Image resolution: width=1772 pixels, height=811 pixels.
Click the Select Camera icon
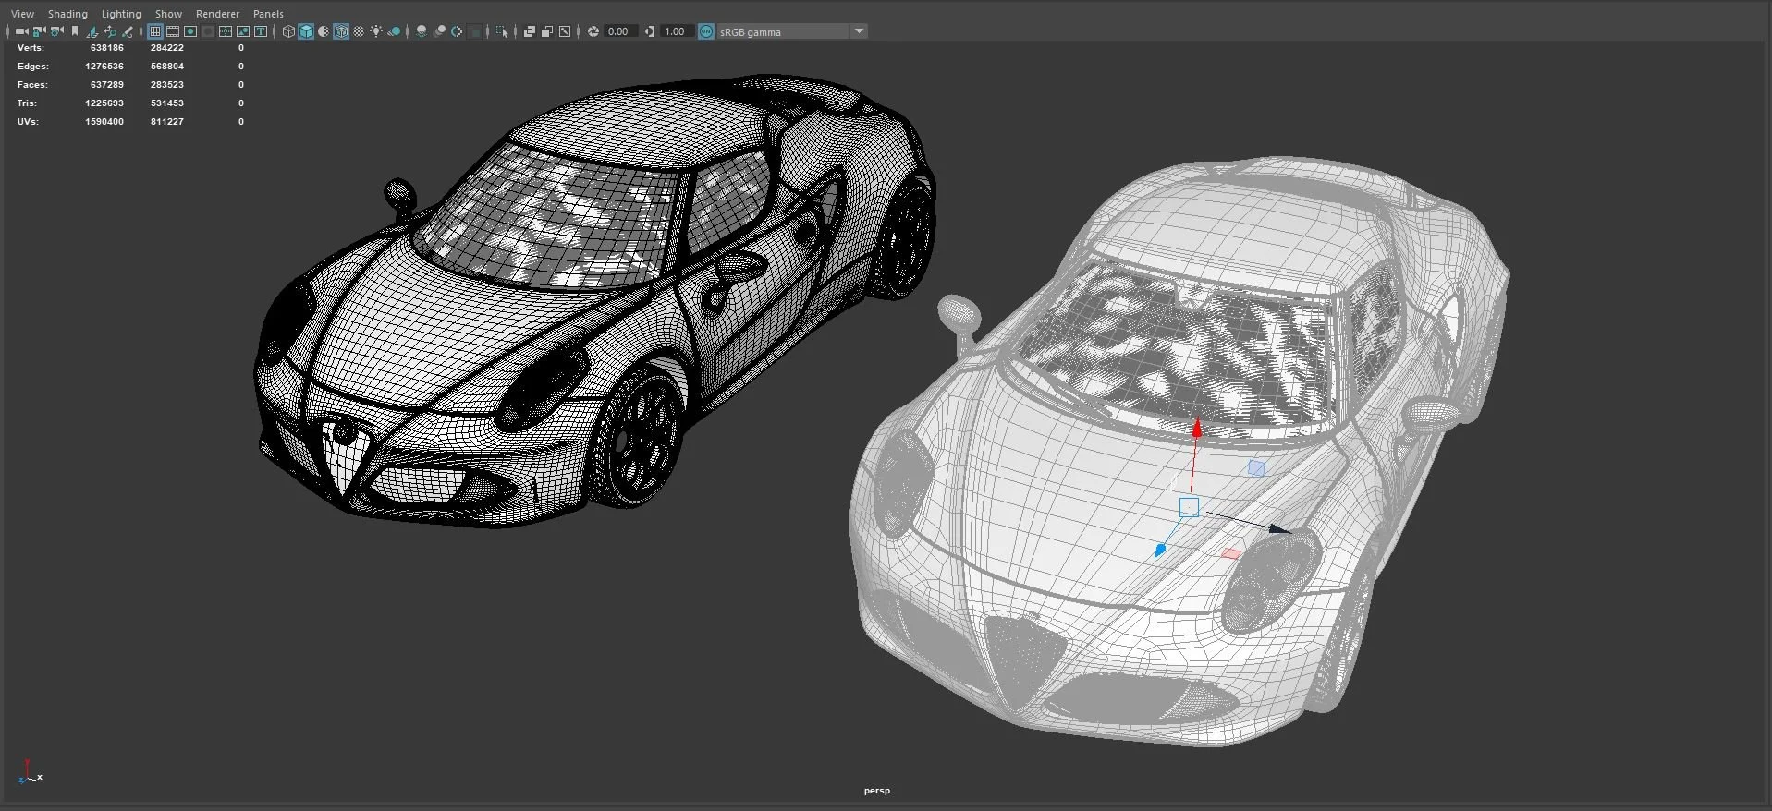pyautogui.click(x=22, y=31)
